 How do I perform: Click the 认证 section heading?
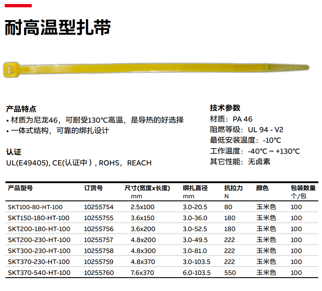[x=13, y=152]
